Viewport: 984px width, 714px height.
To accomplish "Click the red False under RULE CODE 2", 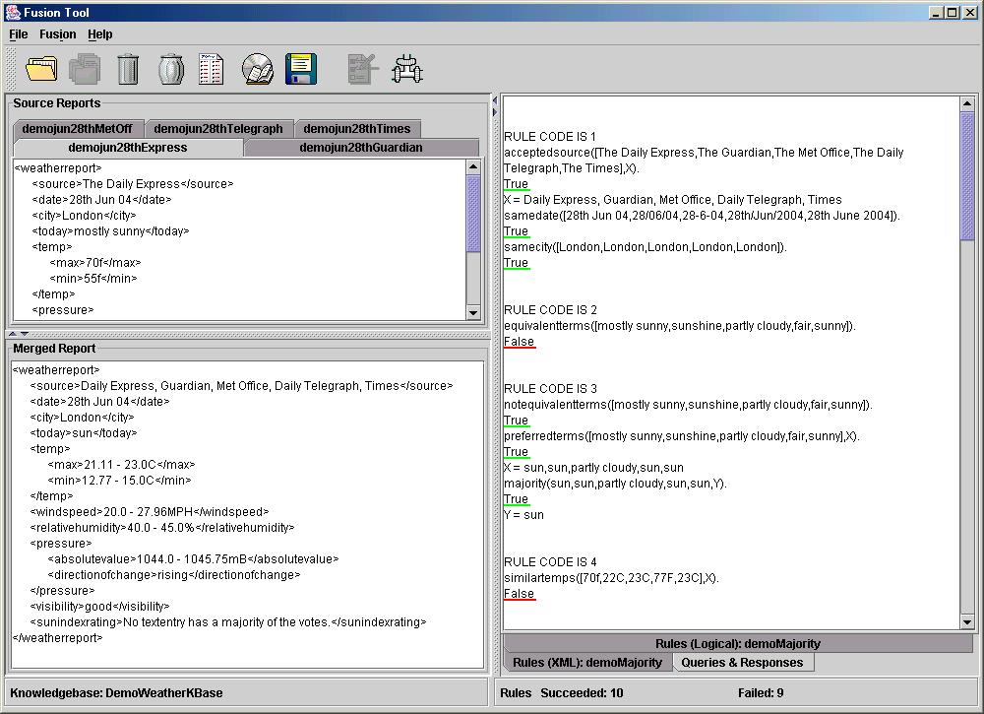I will pyautogui.click(x=520, y=341).
